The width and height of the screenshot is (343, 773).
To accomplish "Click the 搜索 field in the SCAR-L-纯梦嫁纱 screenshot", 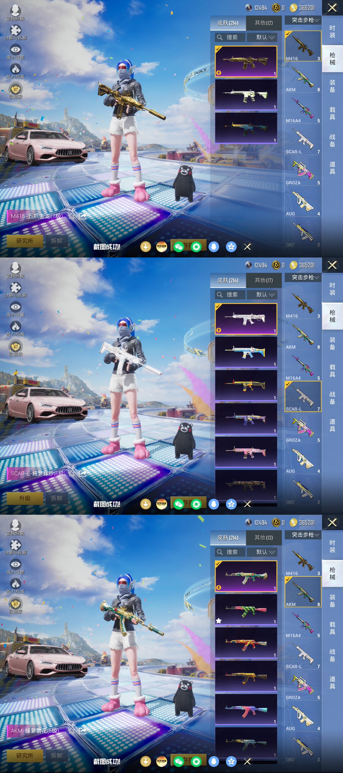I will pyautogui.click(x=230, y=295).
